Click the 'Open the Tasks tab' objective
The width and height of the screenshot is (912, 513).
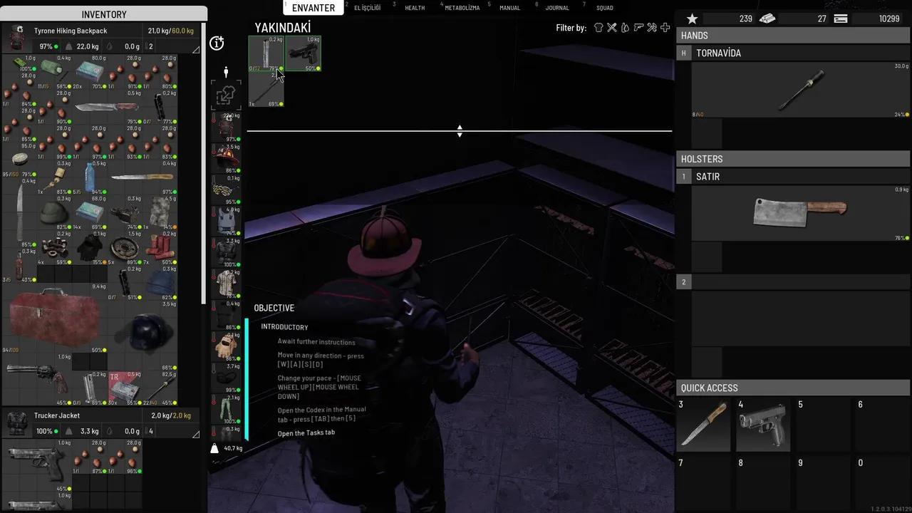[x=306, y=433]
